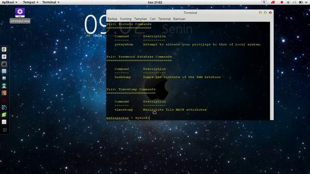Close the Terminal window with the red button
The width and height of the screenshot is (310, 174).
[x=270, y=13]
